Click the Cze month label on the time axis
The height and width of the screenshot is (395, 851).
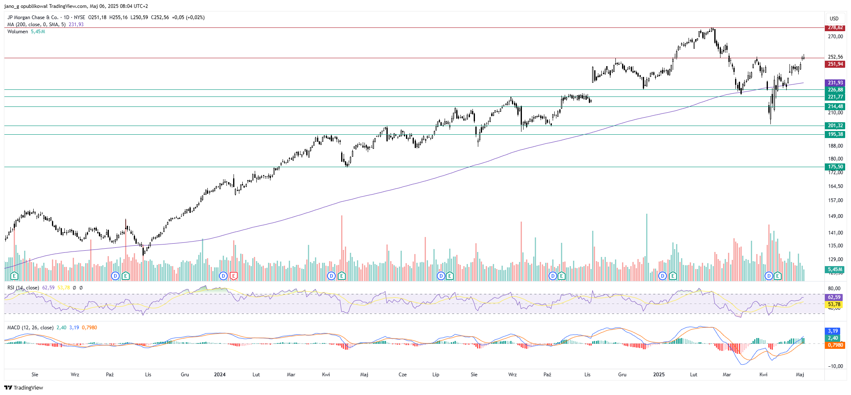tap(402, 375)
